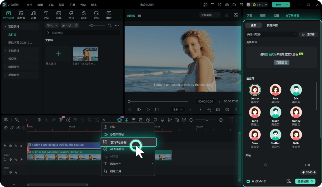Click the preview settings gear icon
The image size is (322, 187).
point(209,110)
